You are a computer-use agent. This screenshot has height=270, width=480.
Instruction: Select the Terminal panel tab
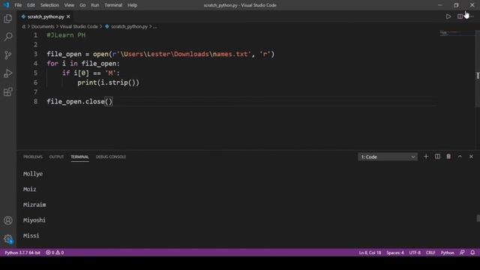[80, 157]
